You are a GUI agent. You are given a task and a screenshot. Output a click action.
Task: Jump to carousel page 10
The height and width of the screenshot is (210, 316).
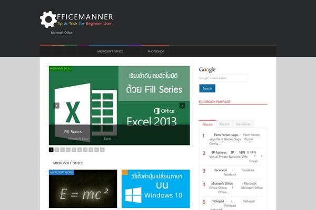(102, 150)
